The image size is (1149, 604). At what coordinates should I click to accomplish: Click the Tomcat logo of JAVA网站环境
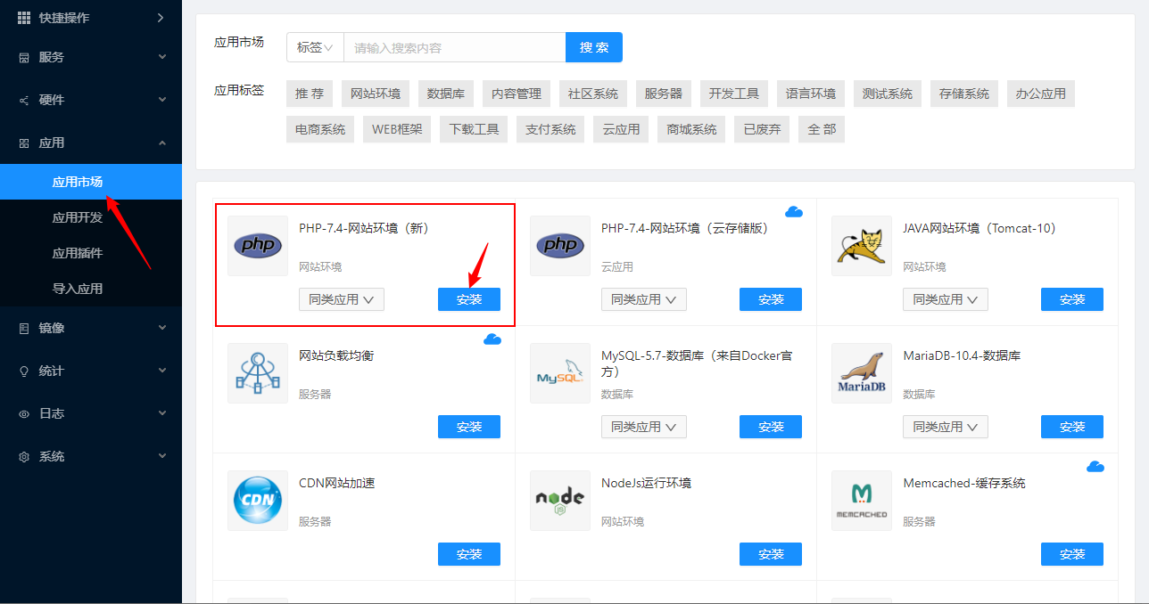[x=862, y=246]
